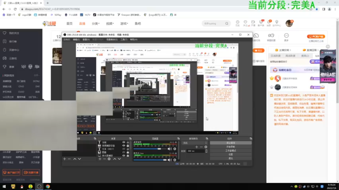
Task: Move scene up in Scenes panel
Action: point(75,159)
